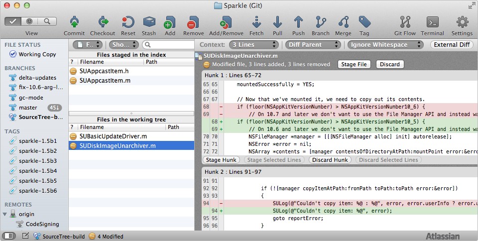Launch the Git Flow tool
Image resolution: width=478 pixels, height=241 pixels.
[404, 22]
